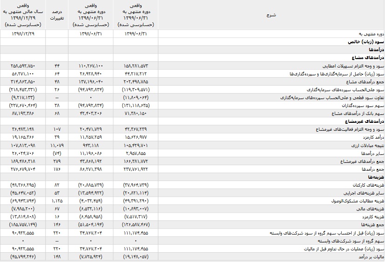Select value '۱۵,۶۲۶,۹۷۷'

pyautogui.click(x=135, y=137)
